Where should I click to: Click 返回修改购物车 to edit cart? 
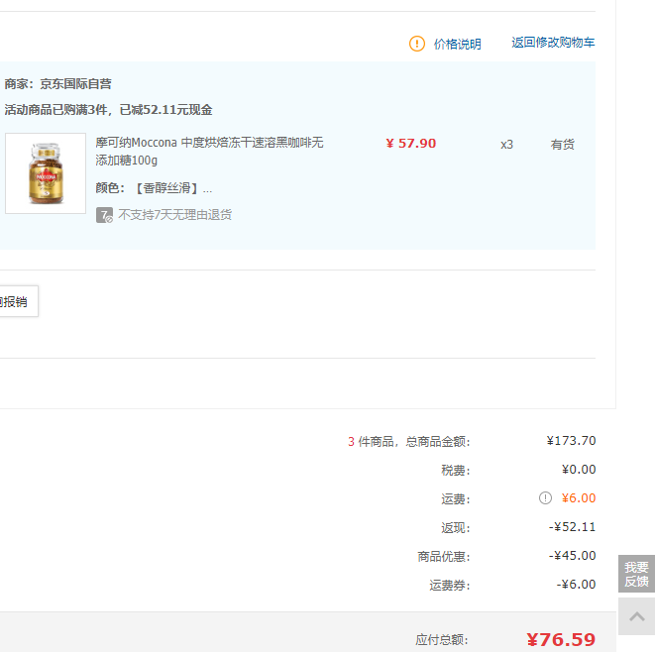click(x=553, y=43)
